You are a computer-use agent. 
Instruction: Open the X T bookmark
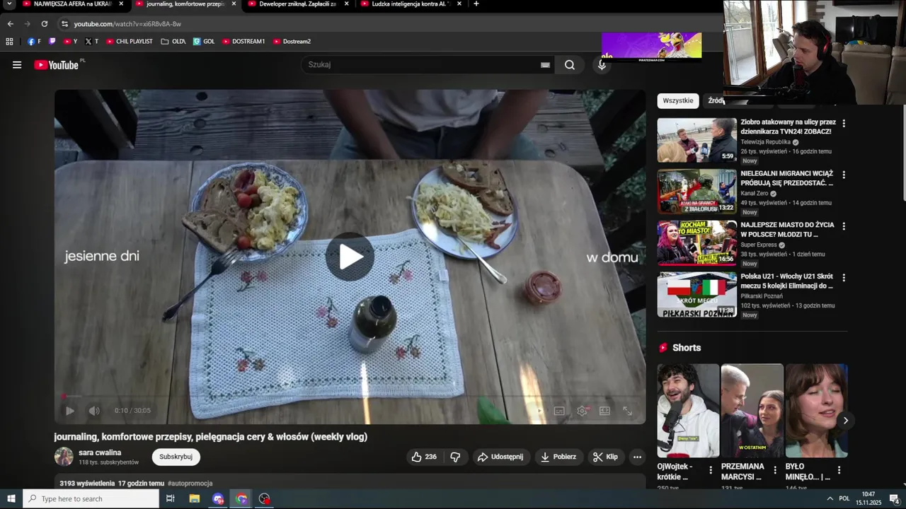(x=91, y=42)
